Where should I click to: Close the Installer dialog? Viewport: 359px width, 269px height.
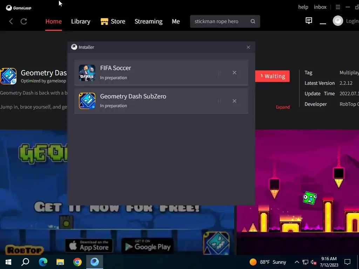tap(248, 47)
